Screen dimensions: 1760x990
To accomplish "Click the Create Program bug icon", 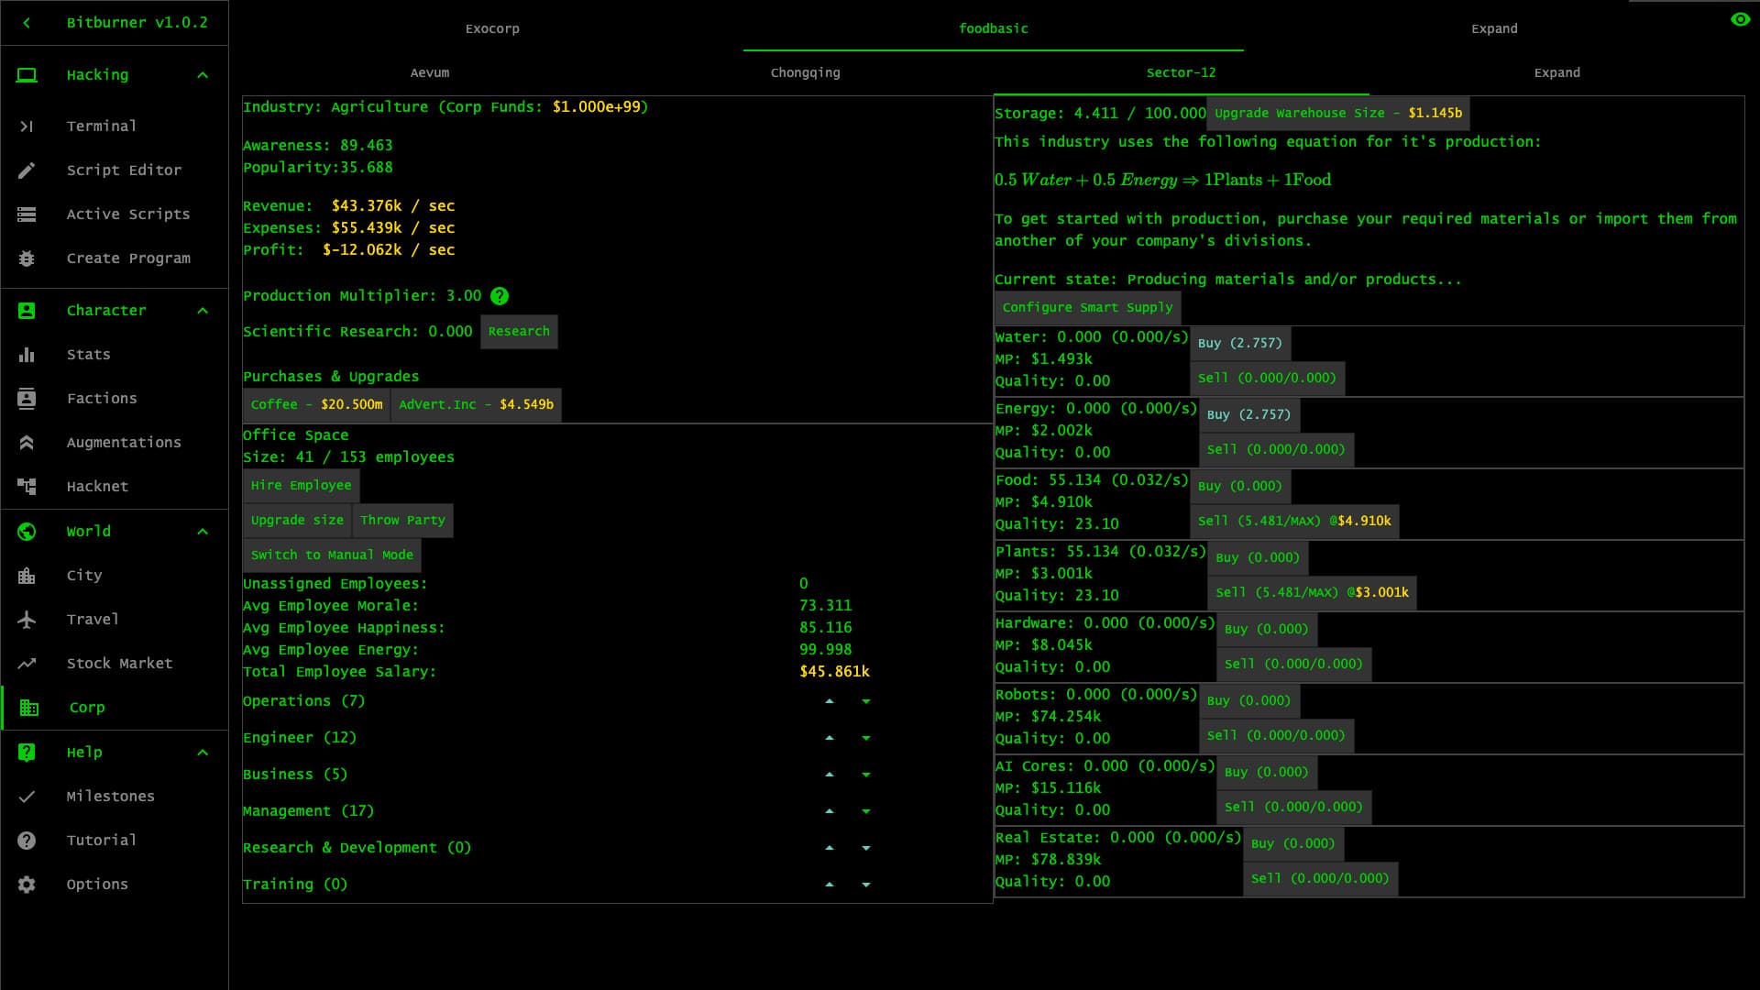I will coord(27,258).
